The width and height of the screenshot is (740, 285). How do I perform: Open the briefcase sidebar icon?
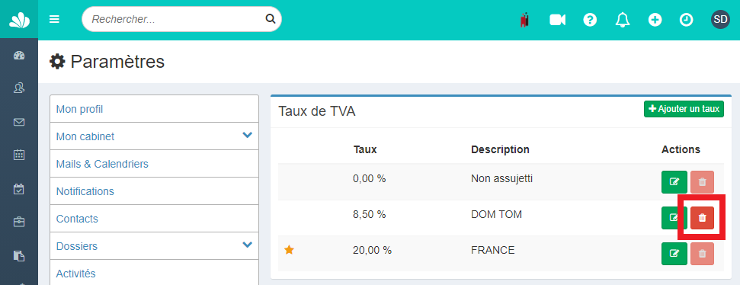point(19,223)
